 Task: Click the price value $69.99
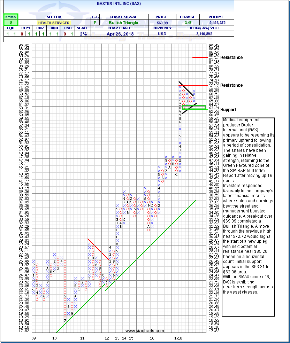coord(158,23)
